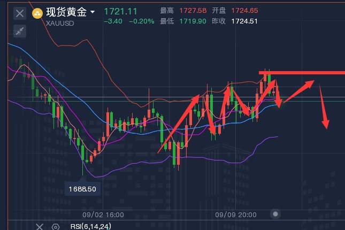This screenshot has width=345, height=230.
Task: Open the 现货黄金 symbol dropdown arrow
Action: point(93,12)
